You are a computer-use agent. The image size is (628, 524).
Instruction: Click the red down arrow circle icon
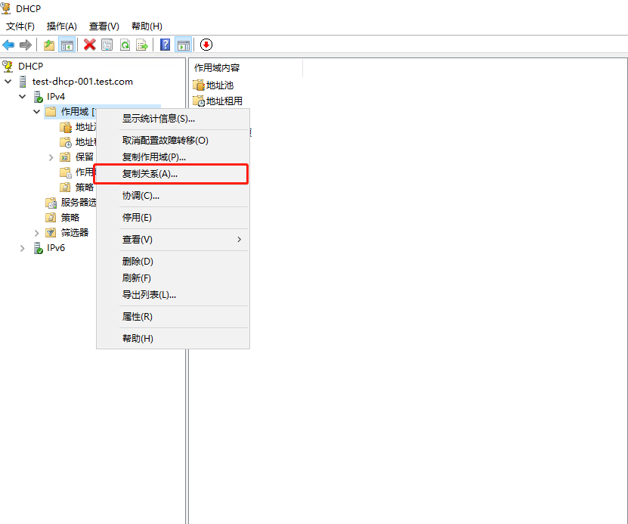tap(206, 45)
